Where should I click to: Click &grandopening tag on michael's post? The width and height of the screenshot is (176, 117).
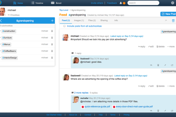tap(168, 32)
